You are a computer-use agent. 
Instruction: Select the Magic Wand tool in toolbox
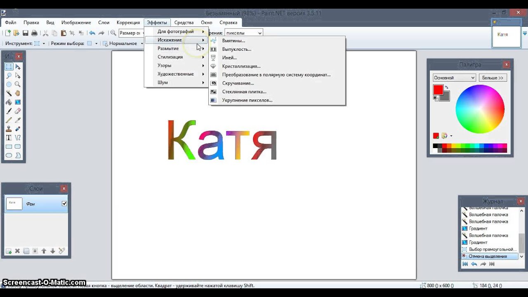click(x=9, y=93)
